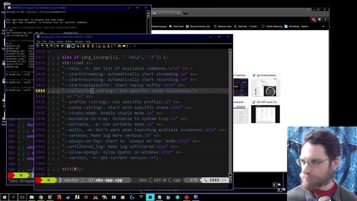Click the Cut icon in gVim toolbar
Viewport: 357px width, 201px height.
68,46
